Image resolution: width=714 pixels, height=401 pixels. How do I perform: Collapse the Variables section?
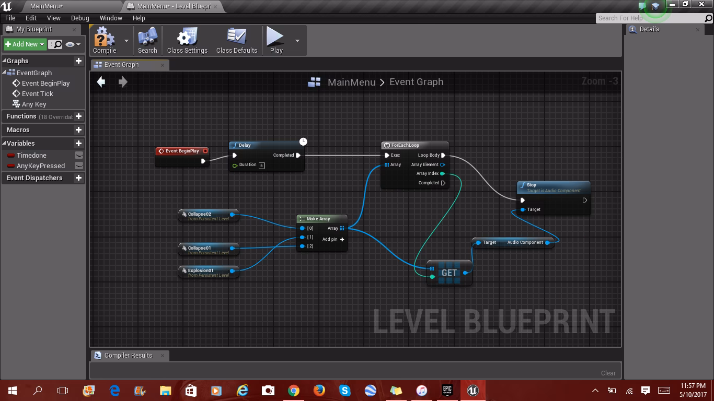point(4,144)
